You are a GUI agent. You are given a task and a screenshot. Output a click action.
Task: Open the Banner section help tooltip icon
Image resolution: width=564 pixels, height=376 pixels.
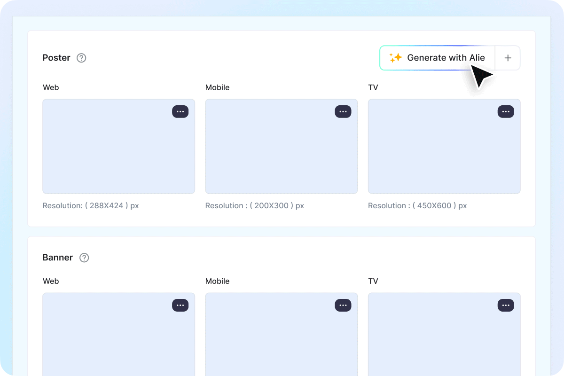pyautogui.click(x=84, y=258)
